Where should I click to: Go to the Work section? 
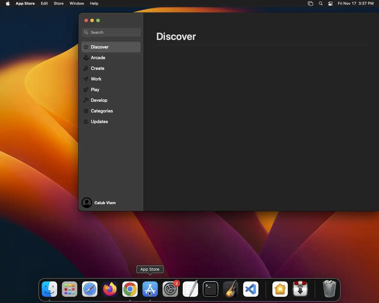(111, 79)
